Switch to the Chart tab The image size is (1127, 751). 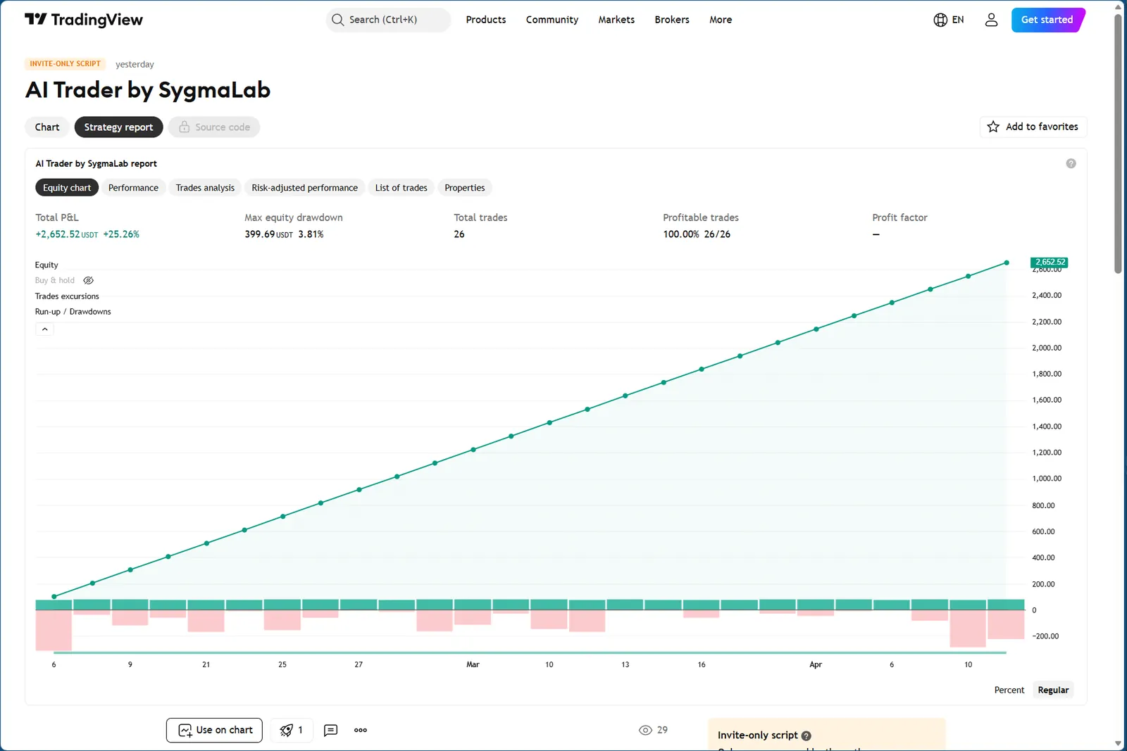pyautogui.click(x=47, y=127)
